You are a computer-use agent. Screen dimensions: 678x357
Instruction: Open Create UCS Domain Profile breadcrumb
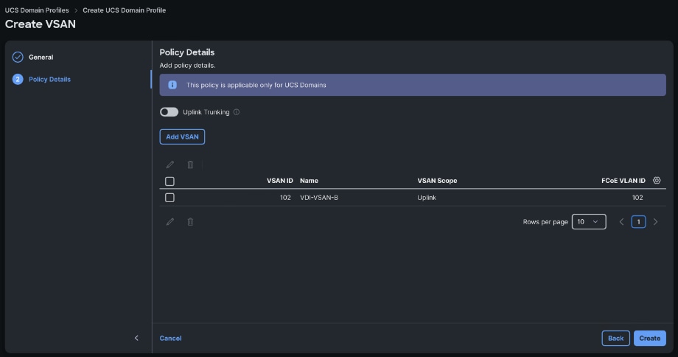tap(124, 10)
